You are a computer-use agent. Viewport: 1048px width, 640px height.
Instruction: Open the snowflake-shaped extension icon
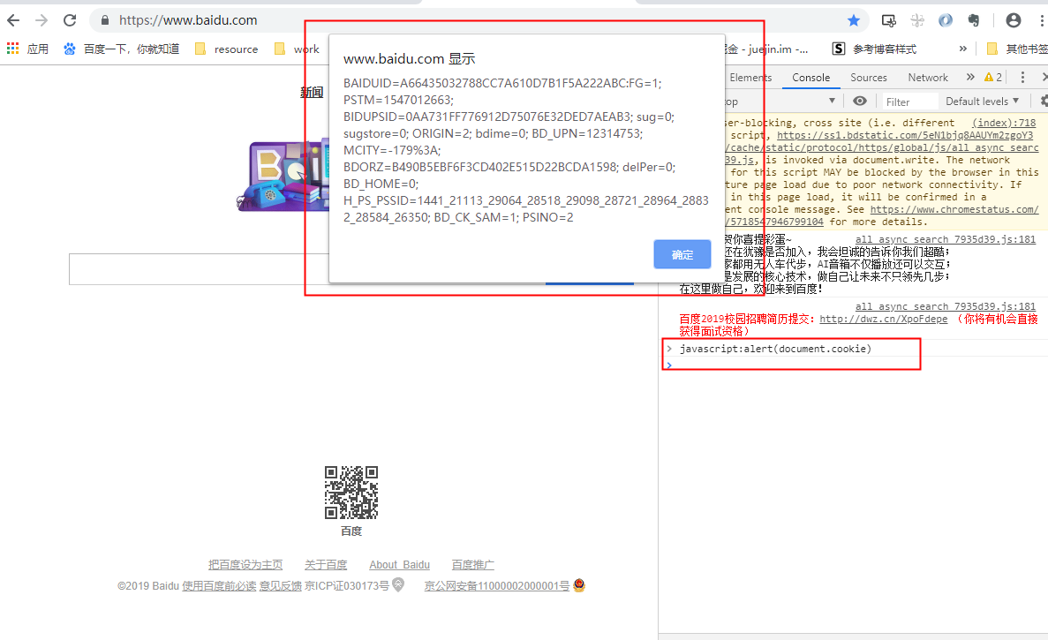[917, 20]
